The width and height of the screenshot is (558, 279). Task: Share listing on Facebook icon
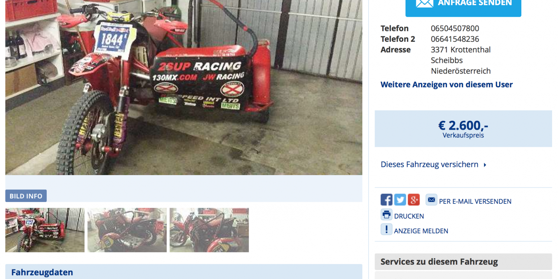pos(386,200)
